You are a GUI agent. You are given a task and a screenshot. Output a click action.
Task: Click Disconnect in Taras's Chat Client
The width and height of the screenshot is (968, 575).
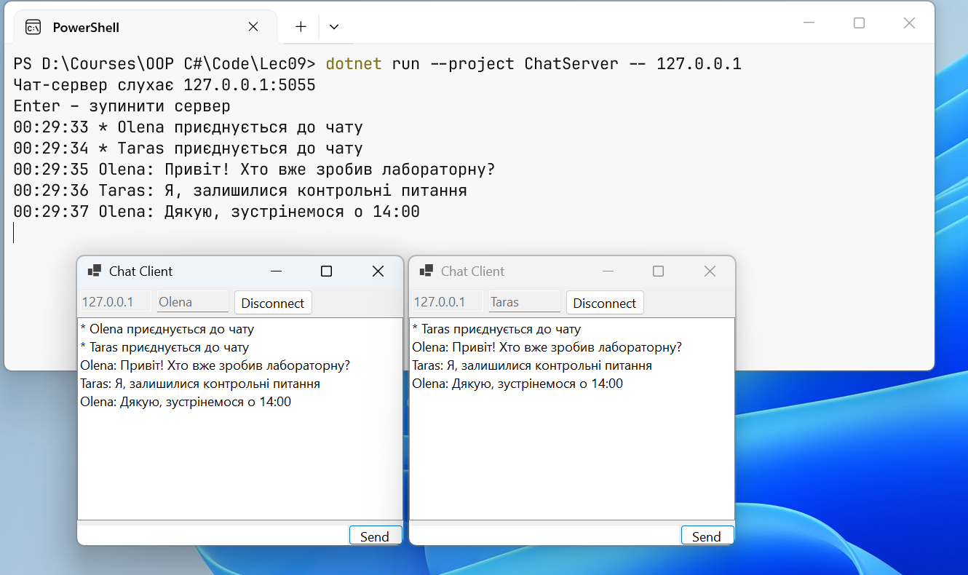point(605,303)
